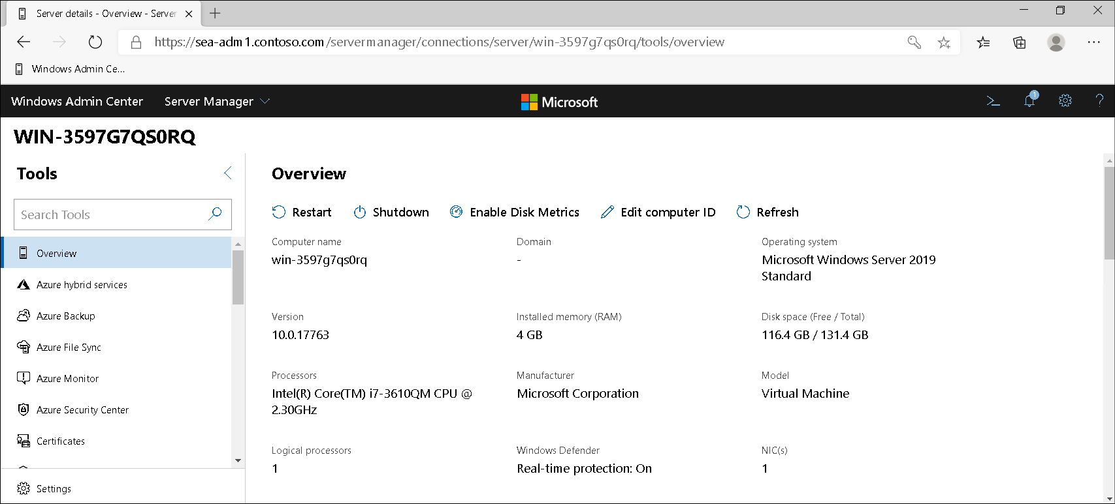Open Azure Security Center tool

point(117,409)
